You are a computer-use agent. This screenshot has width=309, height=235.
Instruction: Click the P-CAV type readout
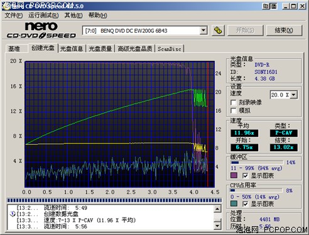(284, 133)
